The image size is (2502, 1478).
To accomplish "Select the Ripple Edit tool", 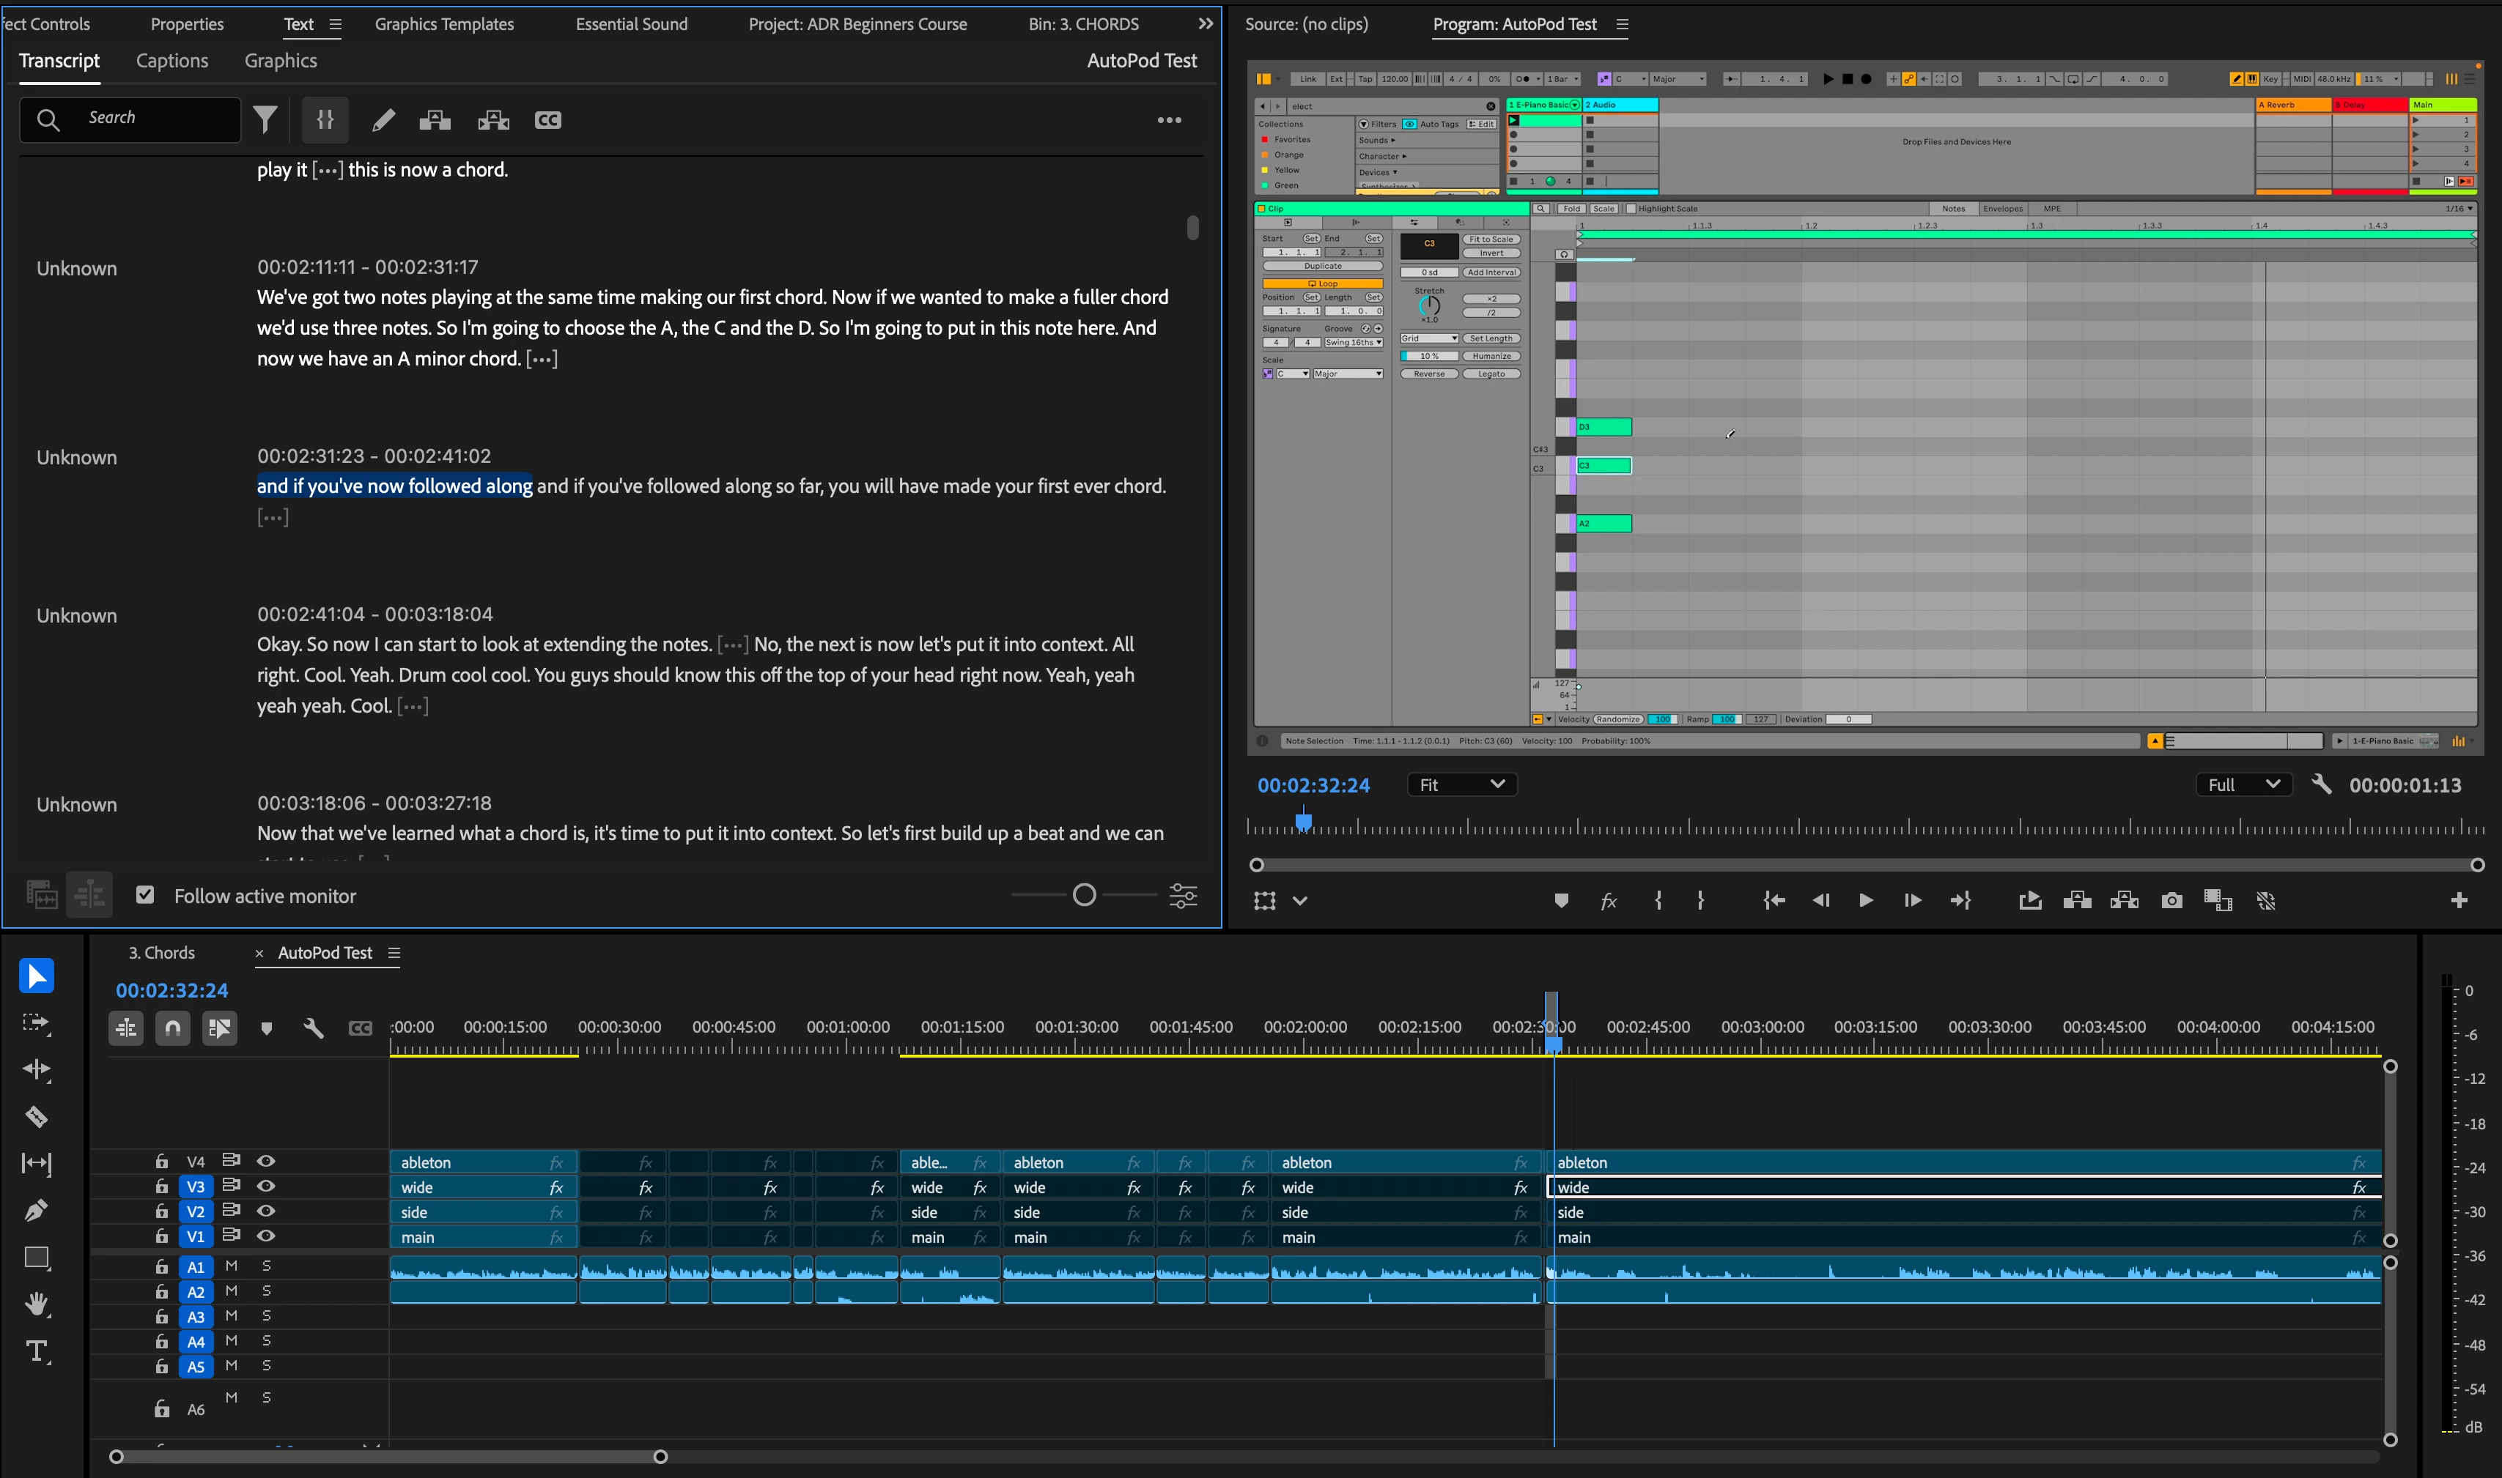I will tap(37, 1069).
